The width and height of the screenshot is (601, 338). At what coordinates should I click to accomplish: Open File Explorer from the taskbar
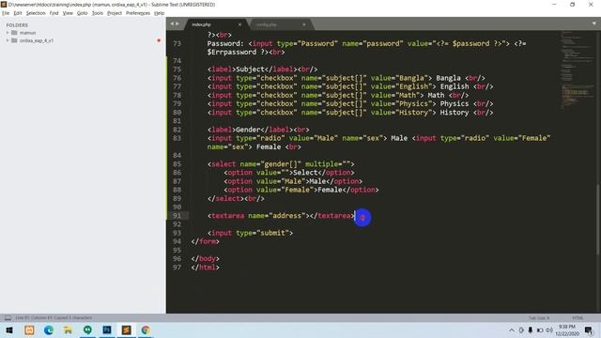68,330
